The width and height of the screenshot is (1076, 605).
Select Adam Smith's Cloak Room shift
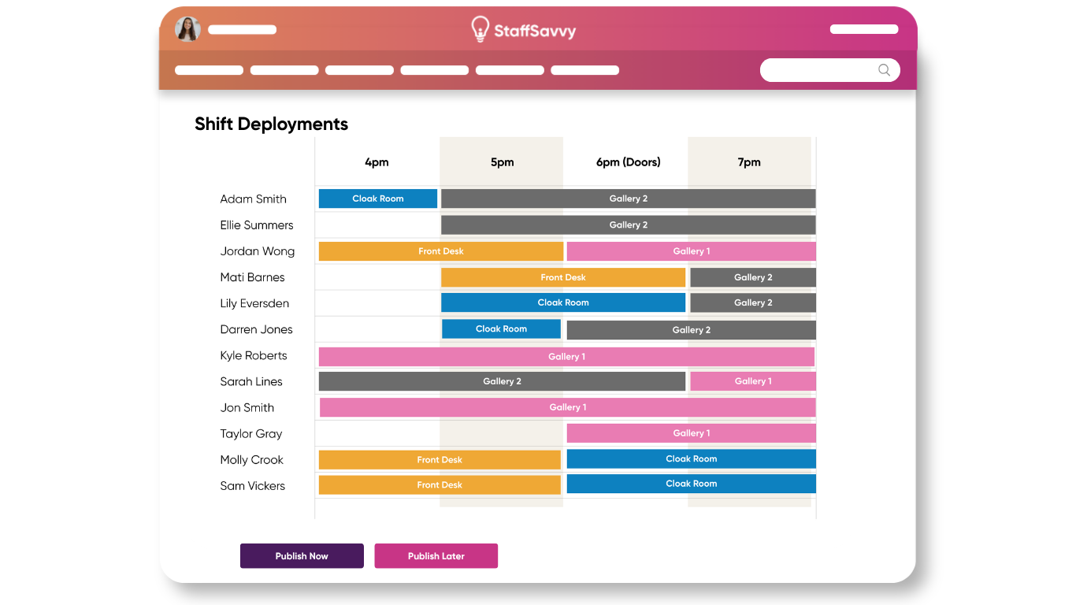coord(378,199)
